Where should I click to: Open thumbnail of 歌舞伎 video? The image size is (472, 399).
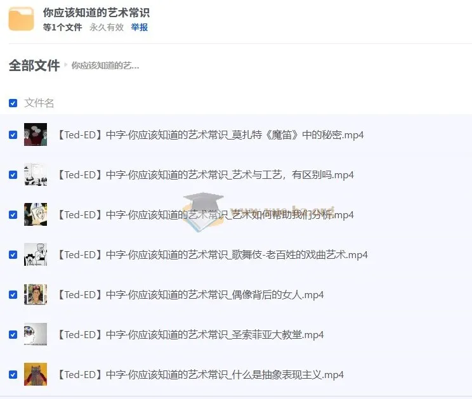[x=36, y=254]
